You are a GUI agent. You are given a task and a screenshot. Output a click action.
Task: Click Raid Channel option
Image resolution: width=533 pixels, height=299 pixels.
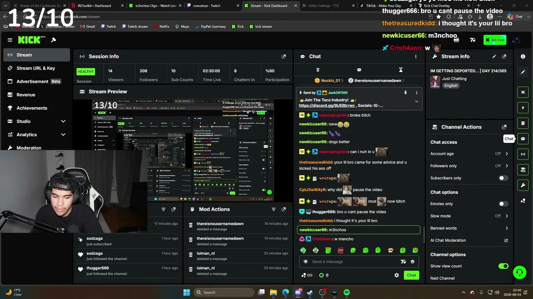point(442,278)
